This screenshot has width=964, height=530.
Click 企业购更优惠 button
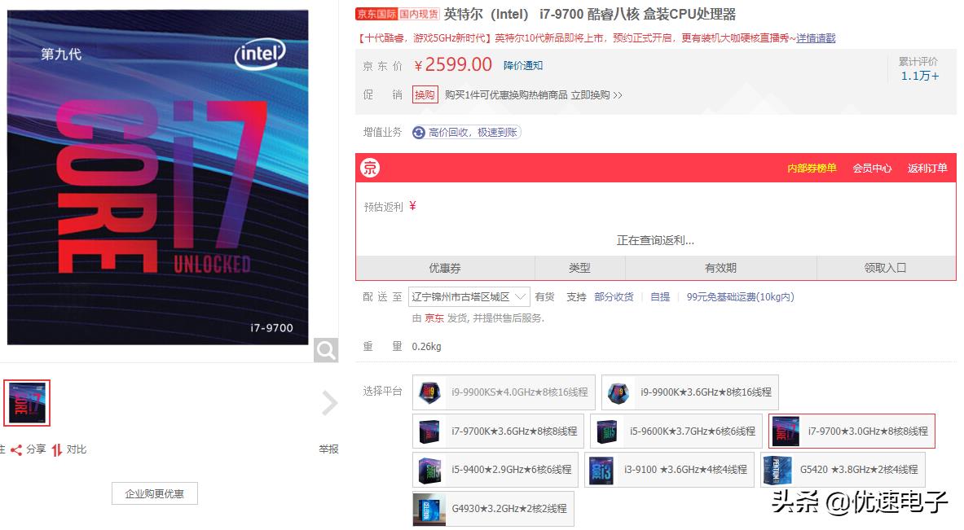click(154, 493)
